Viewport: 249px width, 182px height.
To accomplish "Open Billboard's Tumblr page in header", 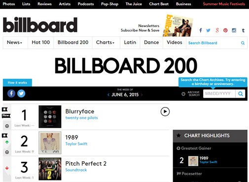I will (243, 30).
